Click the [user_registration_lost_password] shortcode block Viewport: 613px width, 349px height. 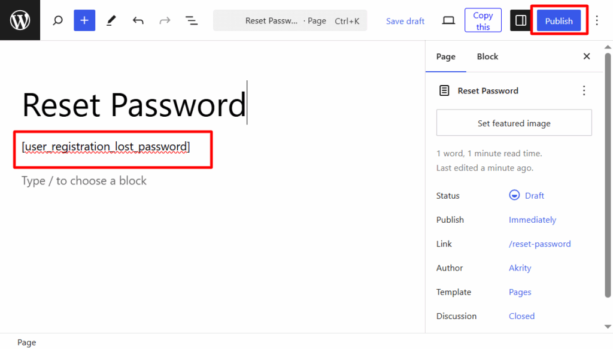point(106,147)
